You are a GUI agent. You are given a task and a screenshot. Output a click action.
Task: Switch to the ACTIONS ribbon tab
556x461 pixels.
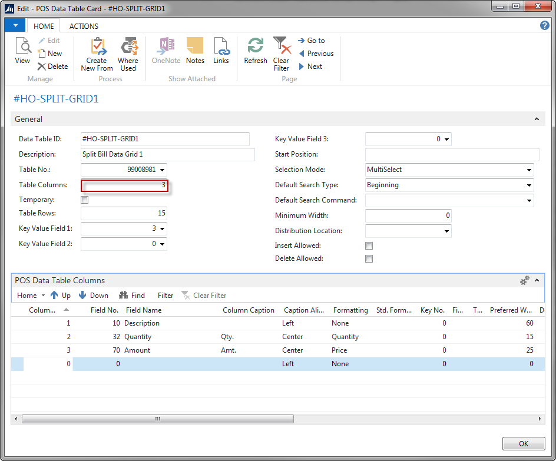[x=84, y=26]
